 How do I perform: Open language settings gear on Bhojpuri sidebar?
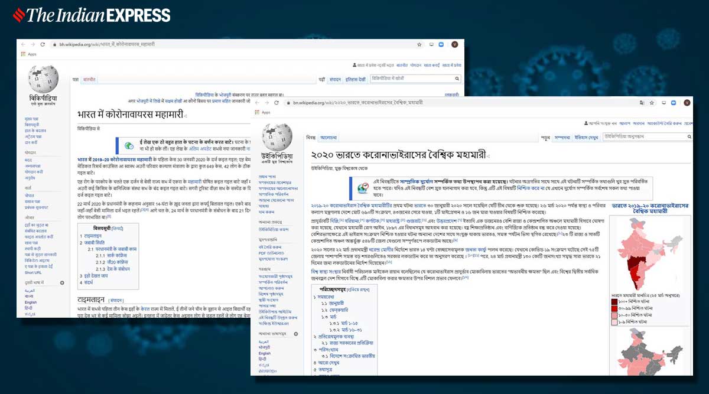pos(62,283)
